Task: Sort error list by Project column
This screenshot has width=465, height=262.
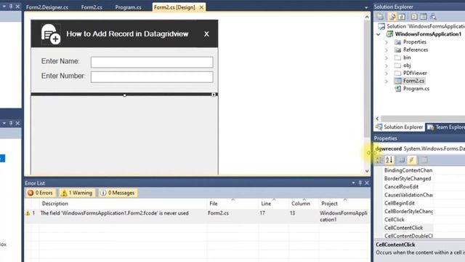Action: 344,204
